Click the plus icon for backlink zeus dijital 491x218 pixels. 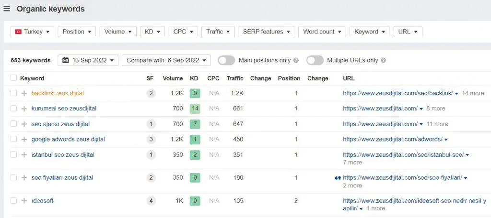pyautogui.click(x=24, y=93)
